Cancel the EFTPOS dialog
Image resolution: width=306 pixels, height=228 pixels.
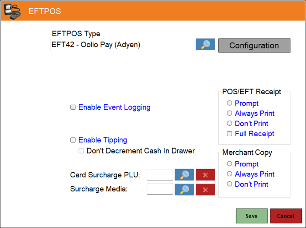(x=286, y=216)
